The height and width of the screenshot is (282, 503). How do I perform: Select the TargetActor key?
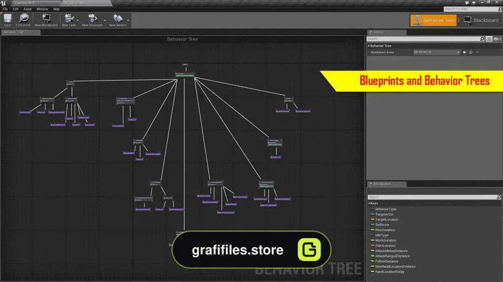pyautogui.click(x=384, y=214)
